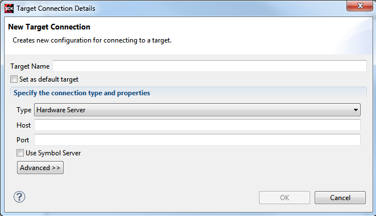
Task: Click the Target Name label
Action: (x=30, y=66)
